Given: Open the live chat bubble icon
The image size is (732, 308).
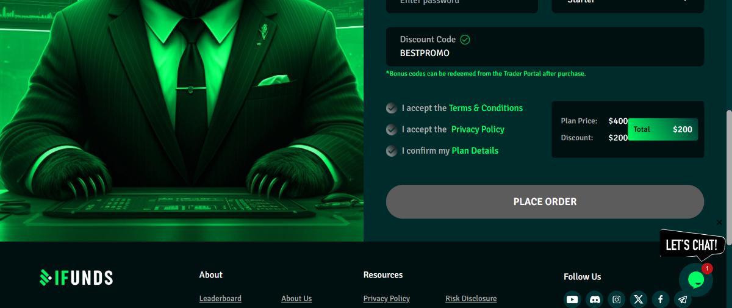Looking at the screenshot, I should point(696,280).
